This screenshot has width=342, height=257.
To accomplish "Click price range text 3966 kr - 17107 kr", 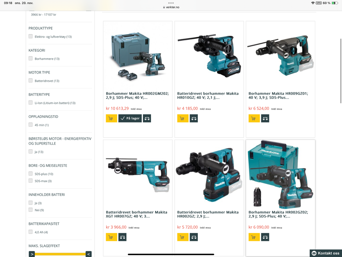I will pos(43,15).
